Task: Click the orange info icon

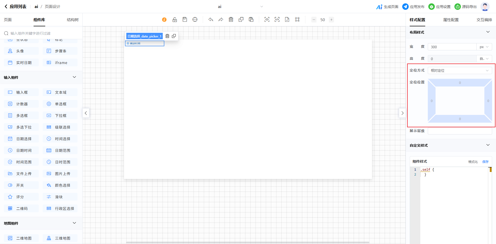Action: [164, 20]
